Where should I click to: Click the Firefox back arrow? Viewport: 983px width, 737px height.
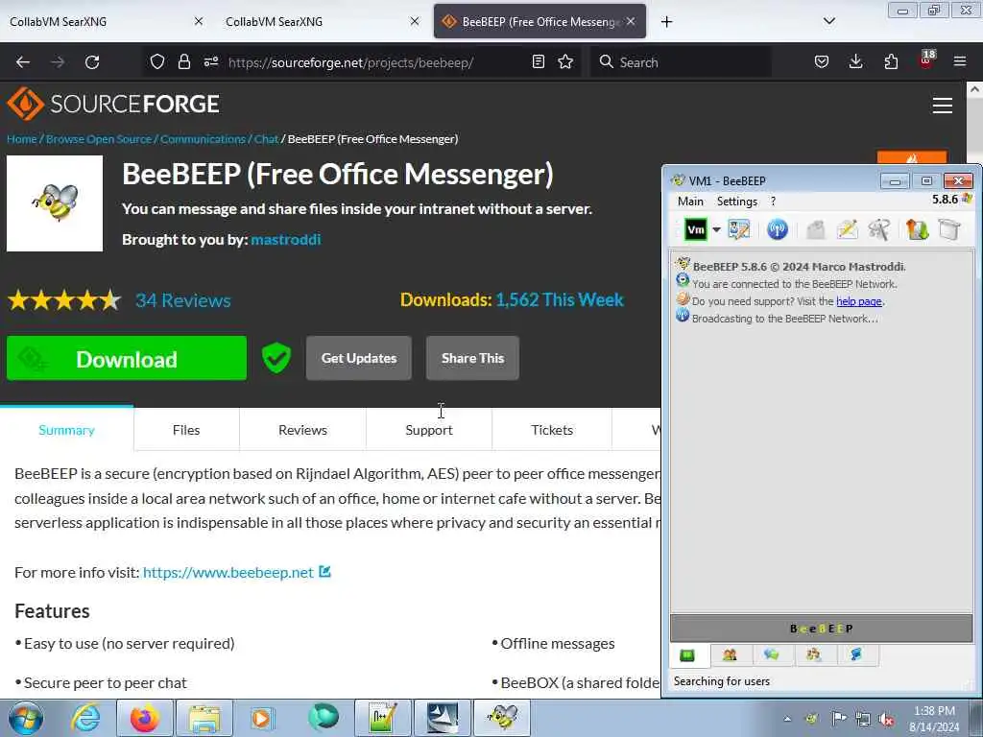[x=23, y=62]
